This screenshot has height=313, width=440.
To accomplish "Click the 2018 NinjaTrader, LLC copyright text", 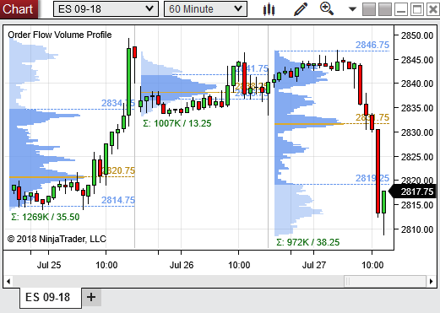I will point(57,239).
